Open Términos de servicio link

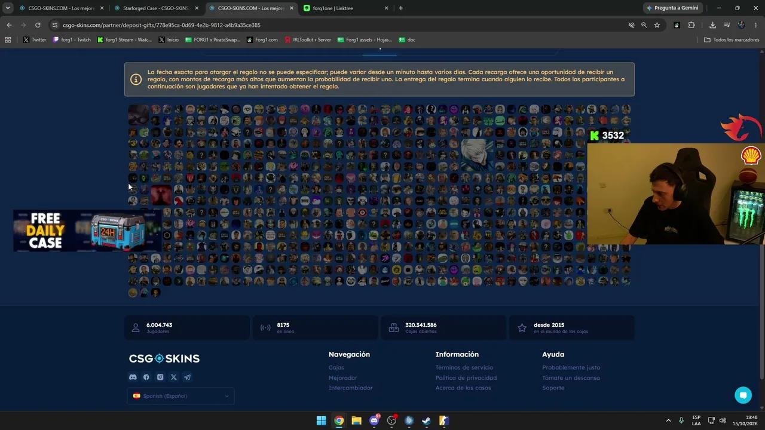[x=464, y=367]
